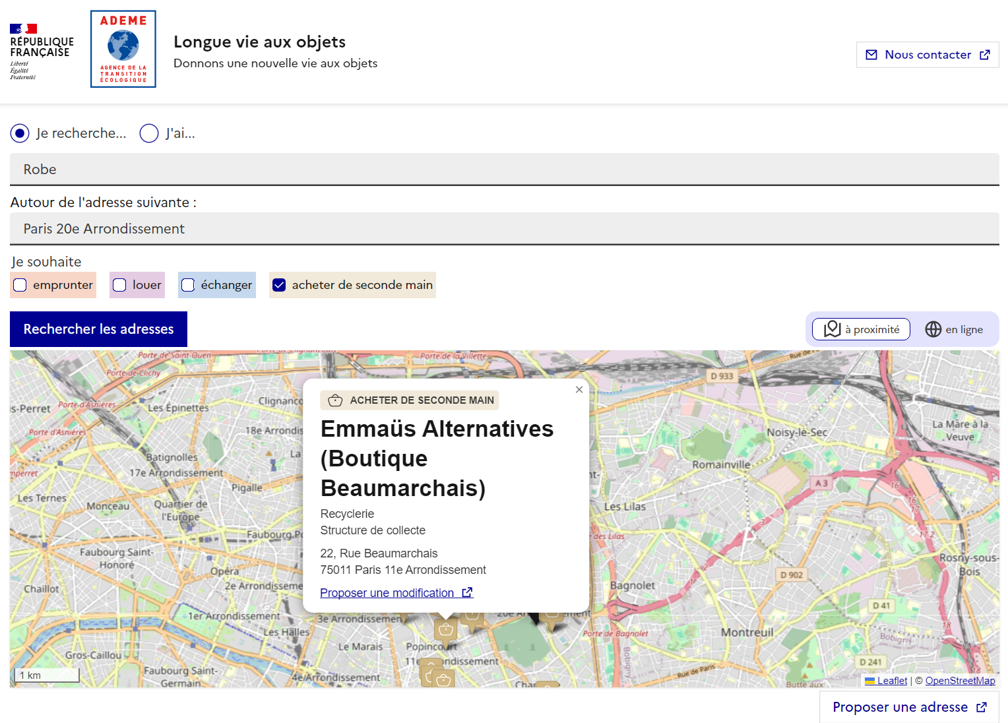Click the globe icon for en ligne
This screenshot has width=1008, height=723.
(x=933, y=329)
